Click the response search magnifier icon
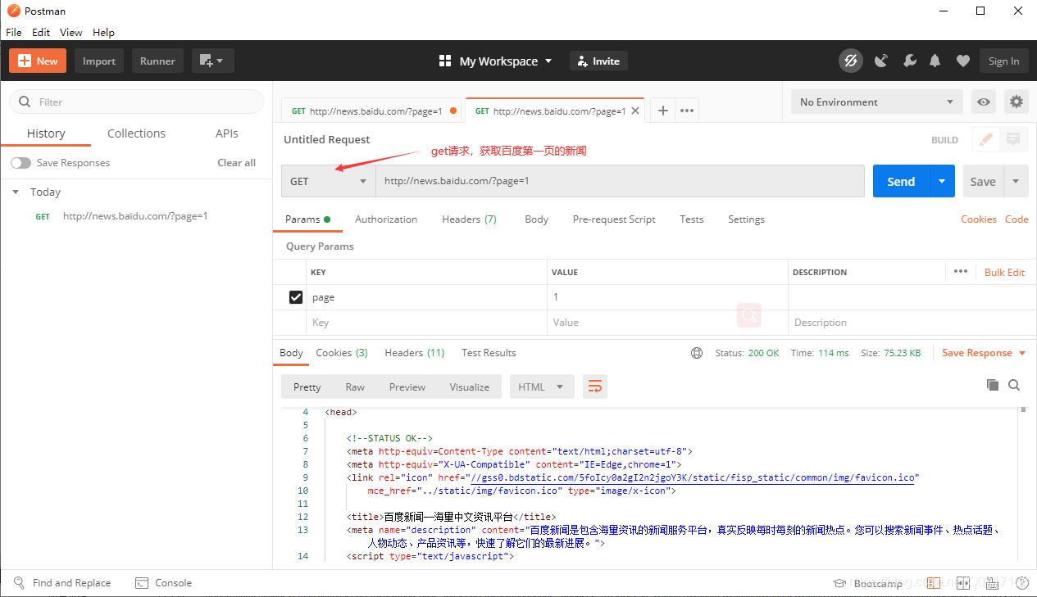The image size is (1037, 597). [1014, 385]
